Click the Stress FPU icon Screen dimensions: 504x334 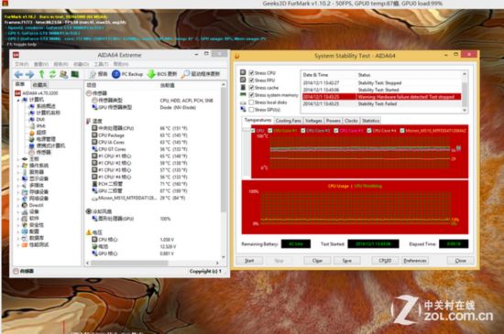(x=243, y=80)
